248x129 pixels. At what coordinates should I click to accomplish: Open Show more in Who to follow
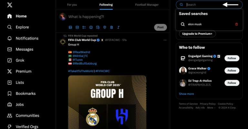(186, 94)
